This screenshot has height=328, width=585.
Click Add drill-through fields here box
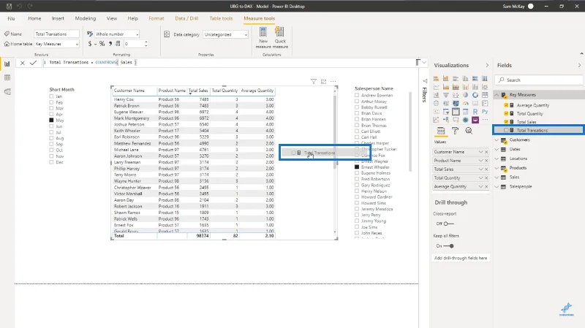pos(461,258)
